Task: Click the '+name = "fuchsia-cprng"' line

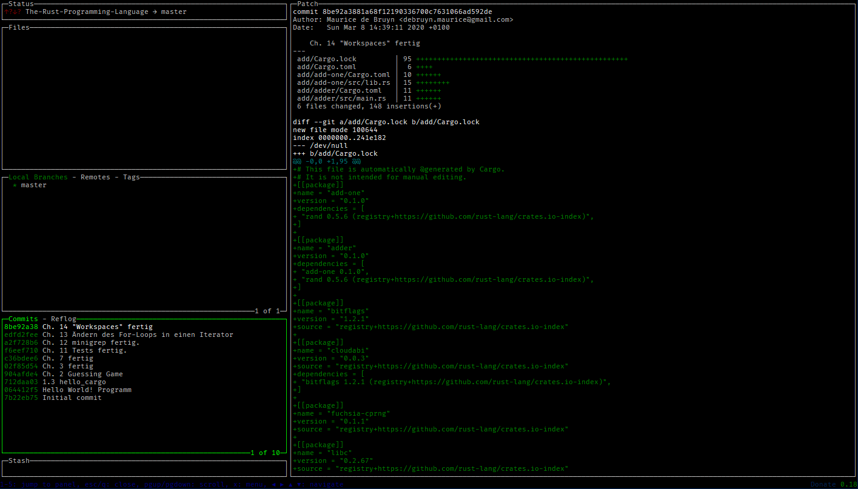Action: pos(341,413)
